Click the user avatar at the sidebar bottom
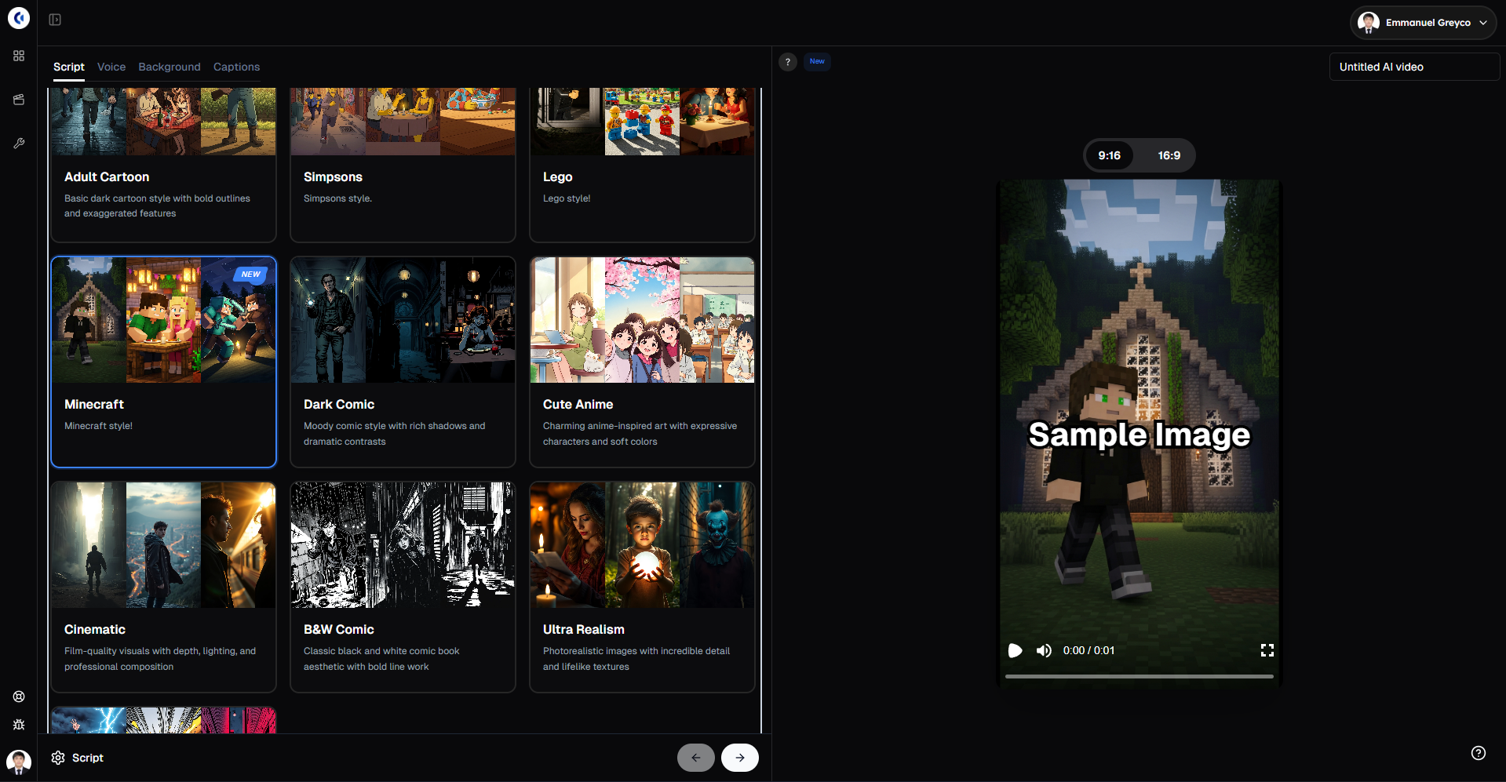Image resolution: width=1506 pixels, height=782 pixels. point(19,762)
